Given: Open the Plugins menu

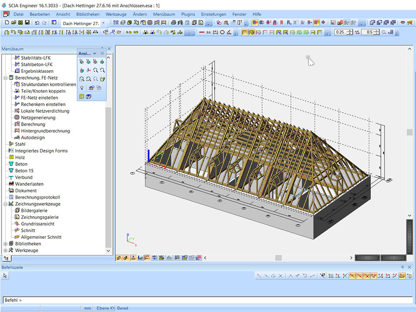Looking at the screenshot, I should (x=188, y=14).
